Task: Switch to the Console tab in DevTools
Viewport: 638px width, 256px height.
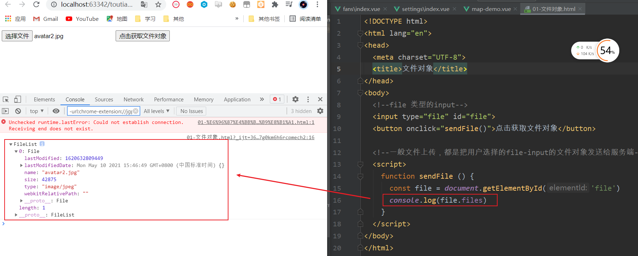Action: click(x=75, y=100)
